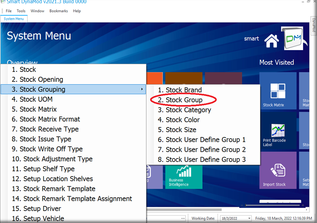This screenshot has height=223, width=317.
Task: Open the Bookmarks menu
Action: point(59,11)
